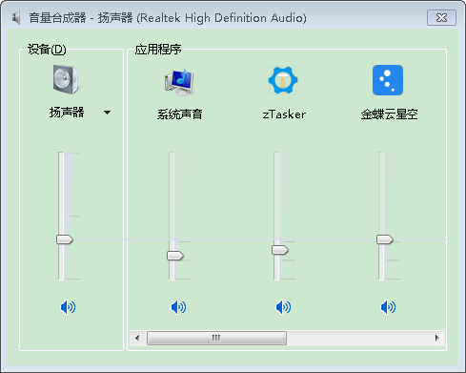The height and width of the screenshot is (373, 466).
Task: Click the zTasker volume slider thumb
Action: (280, 250)
